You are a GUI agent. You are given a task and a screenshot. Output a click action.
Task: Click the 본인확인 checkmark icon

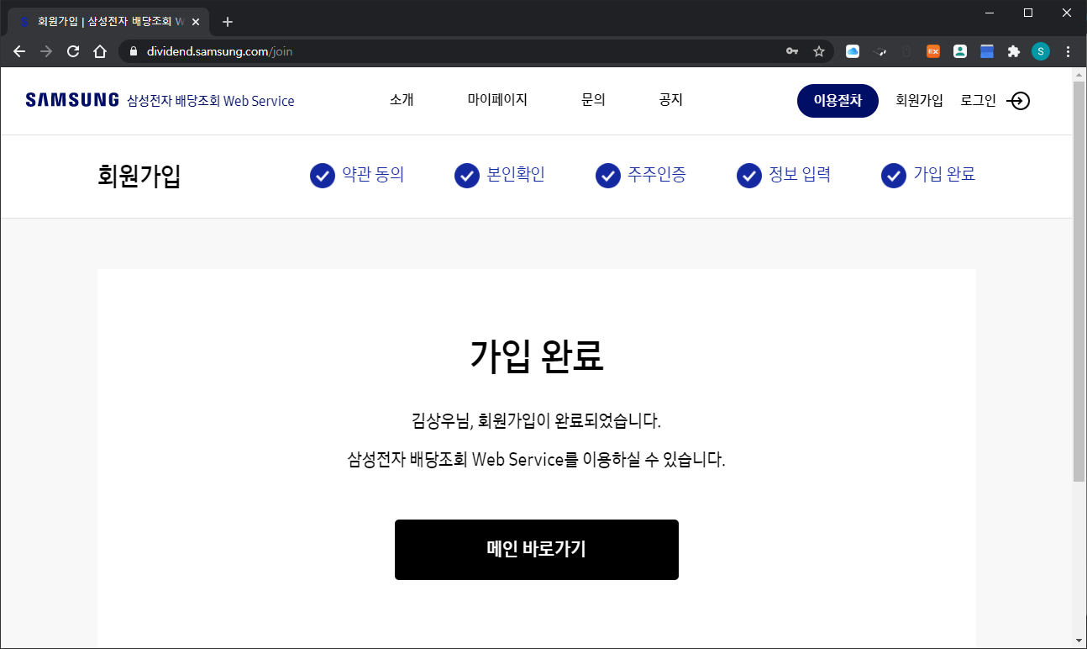point(467,176)
